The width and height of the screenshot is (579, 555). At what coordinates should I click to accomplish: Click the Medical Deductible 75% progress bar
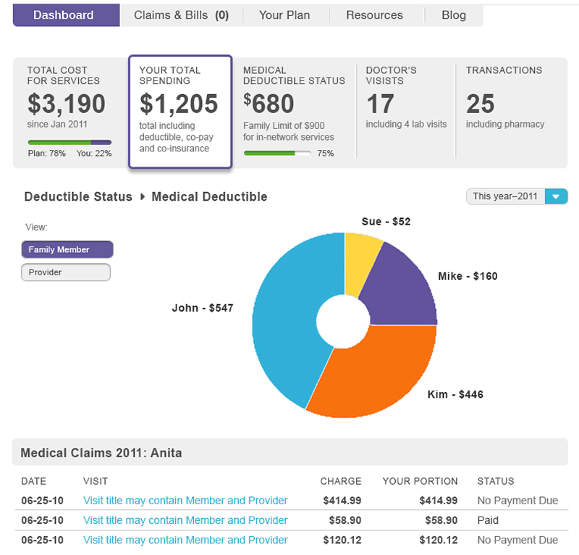pyautogui.click(x=277, y=154)
